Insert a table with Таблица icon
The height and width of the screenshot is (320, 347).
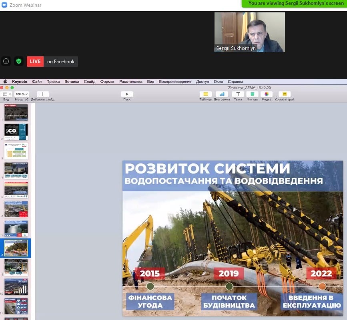[205, 94]
